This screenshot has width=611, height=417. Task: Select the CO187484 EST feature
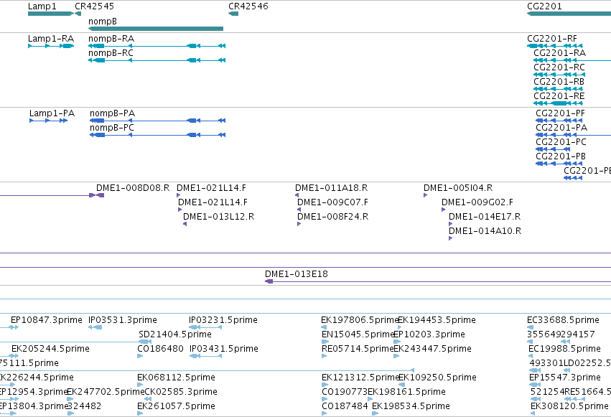click(325, 413)
